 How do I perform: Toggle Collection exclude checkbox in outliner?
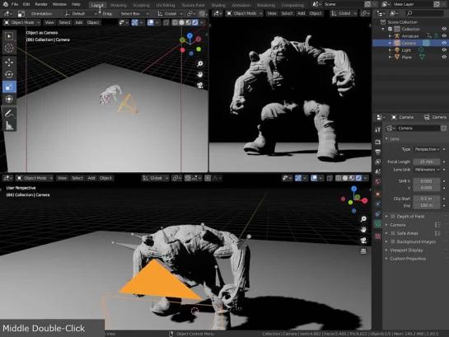click(390, 29)
